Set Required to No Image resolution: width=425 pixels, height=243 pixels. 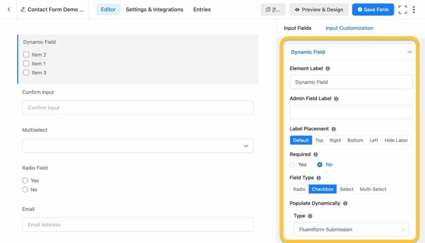coord(320,164)
